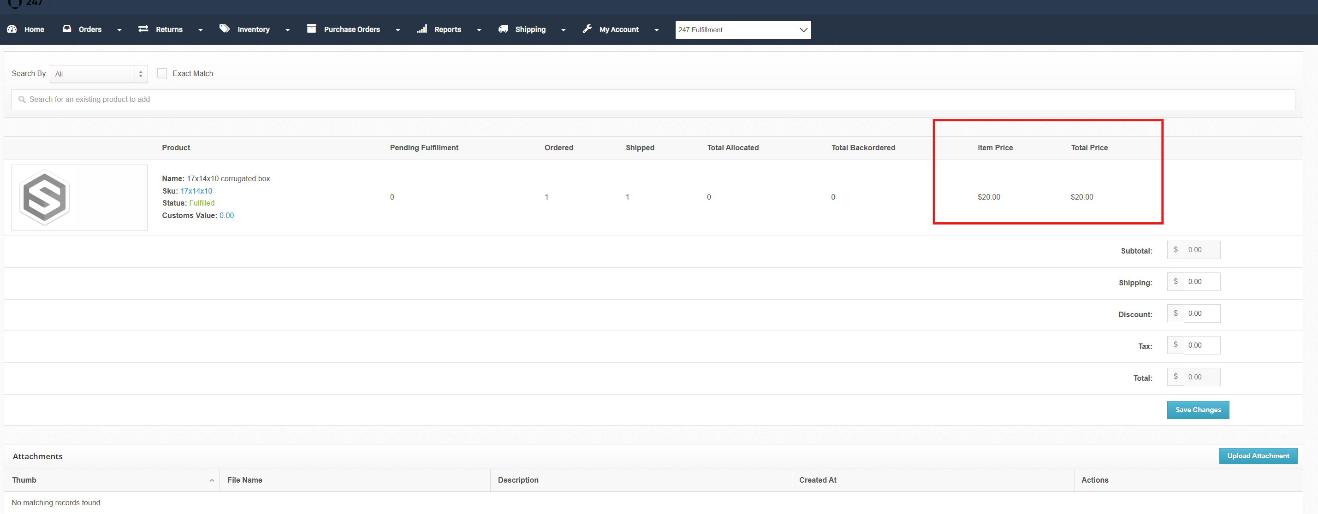Click the Home dashboard icon
Viewport: 1318px width, 514px height.
[x=12, y=29]
